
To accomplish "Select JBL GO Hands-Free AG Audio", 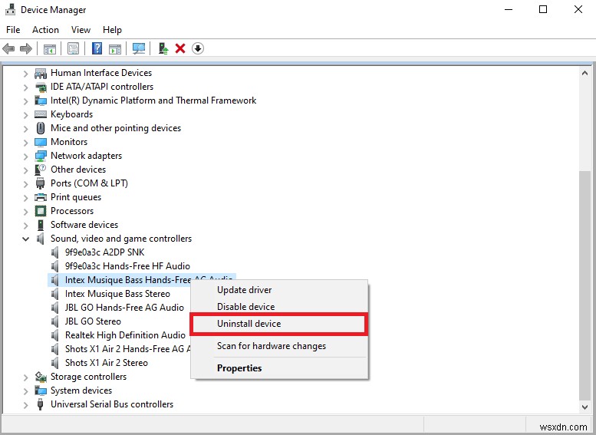I will coord(124,307).
